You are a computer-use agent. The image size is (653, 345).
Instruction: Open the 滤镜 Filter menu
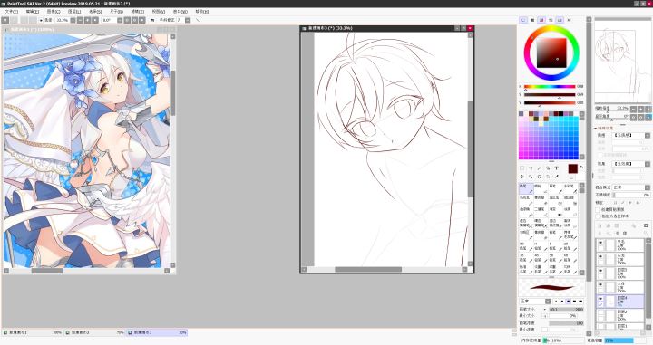[138, 11]
